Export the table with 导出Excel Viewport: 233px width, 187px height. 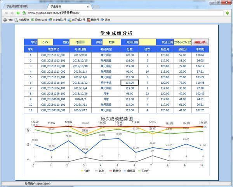[x=39, y=20]
